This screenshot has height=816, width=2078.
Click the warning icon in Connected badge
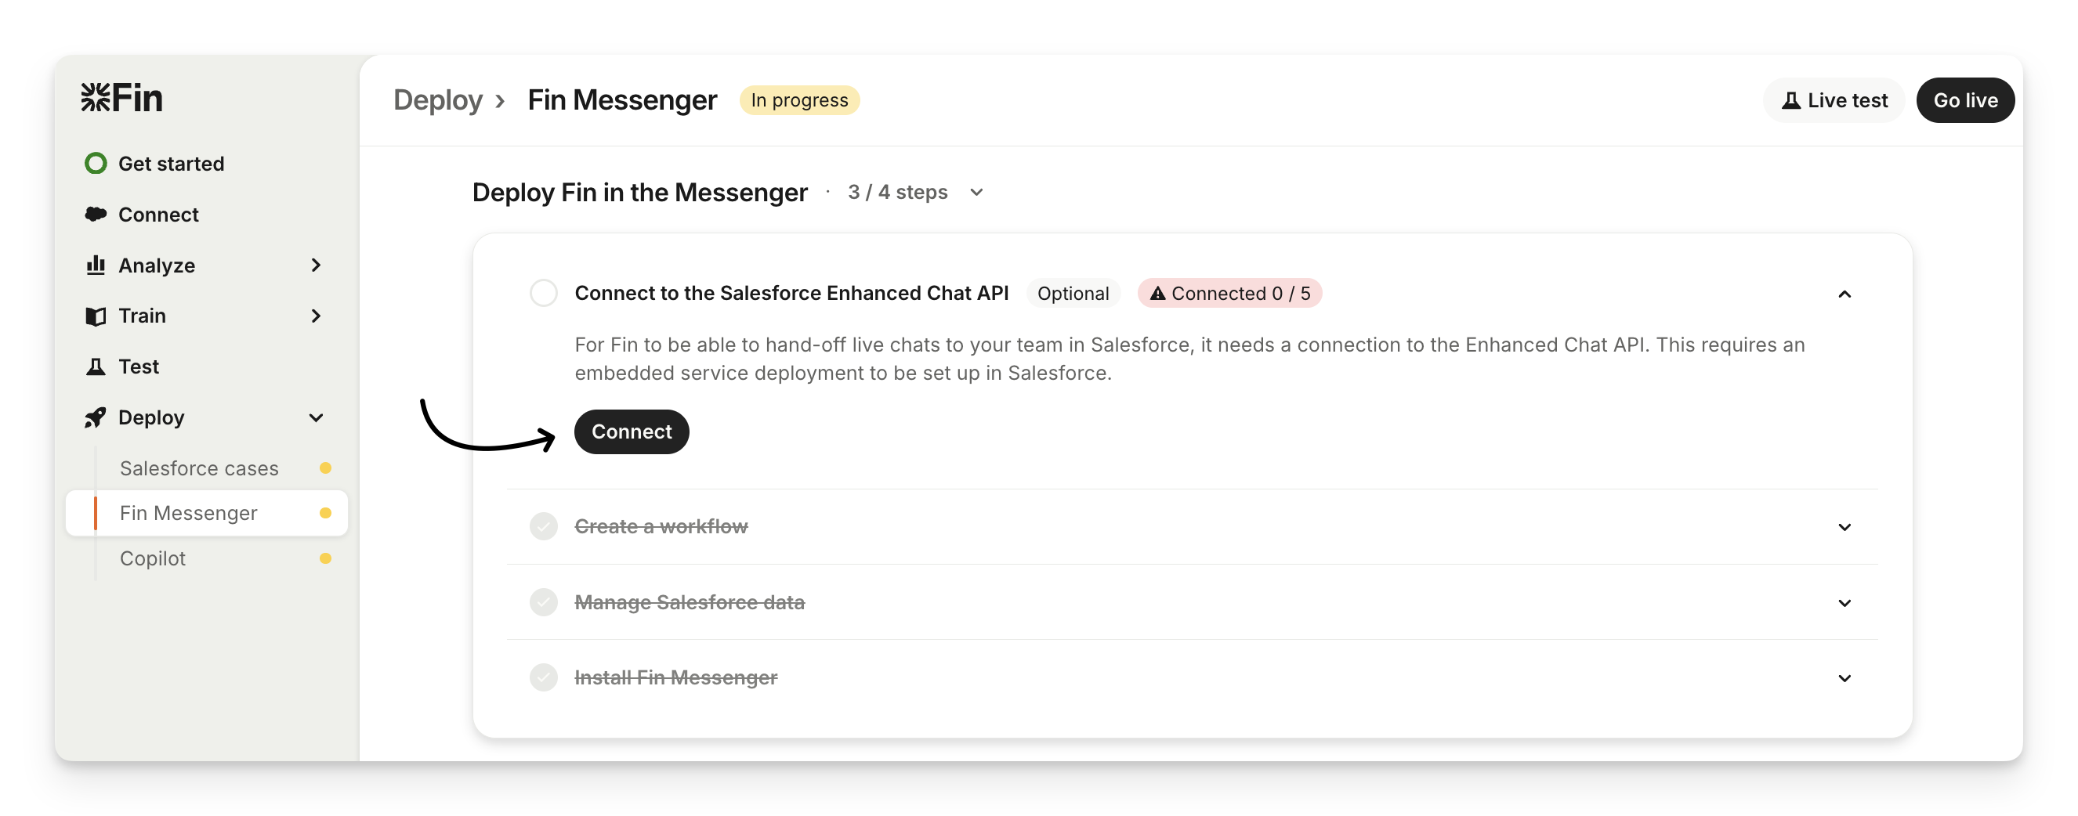[1157, 294]
